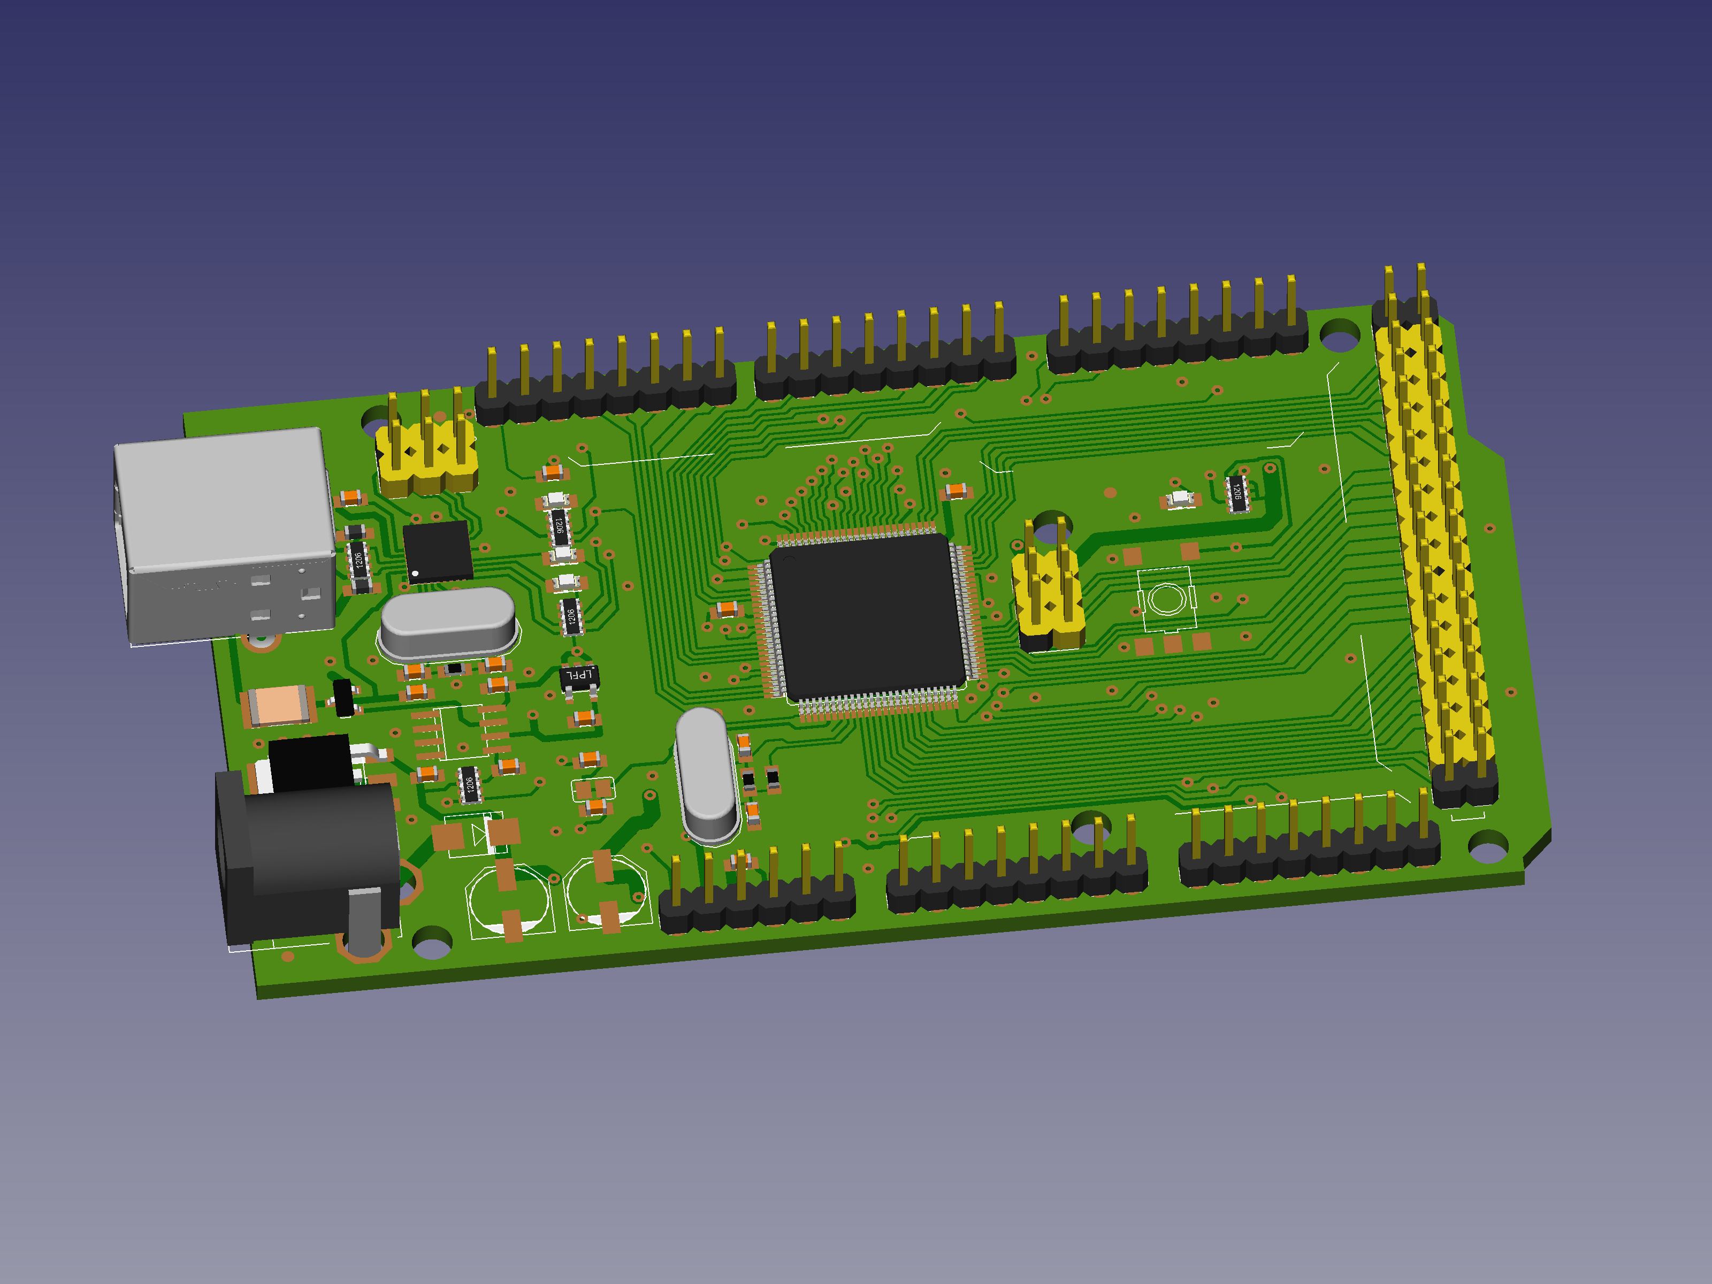Viewport: 1712px width, 1284px height.
Task: Select the yellow six-pin header right of microcontroller
Action: click(x=1050, y=588)
